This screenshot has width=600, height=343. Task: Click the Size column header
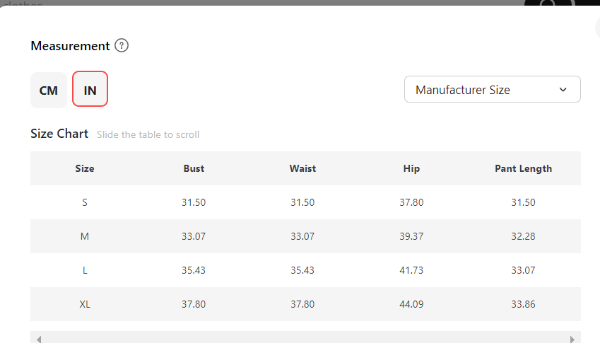pos(85,168)
